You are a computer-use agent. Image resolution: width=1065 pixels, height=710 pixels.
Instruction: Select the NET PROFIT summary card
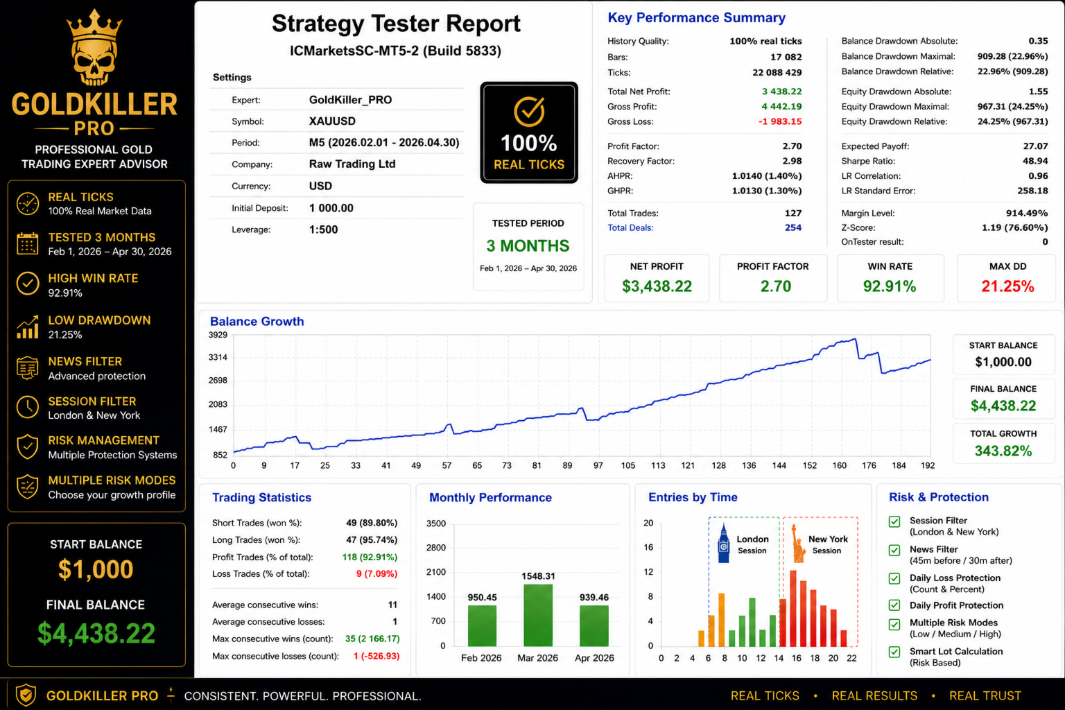pos(657,278)
